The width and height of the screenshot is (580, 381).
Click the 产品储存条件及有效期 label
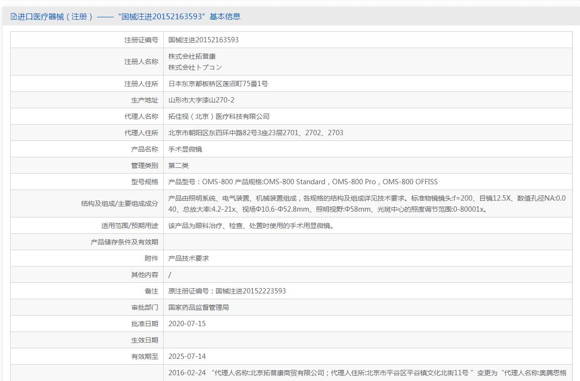pos(124,242)
